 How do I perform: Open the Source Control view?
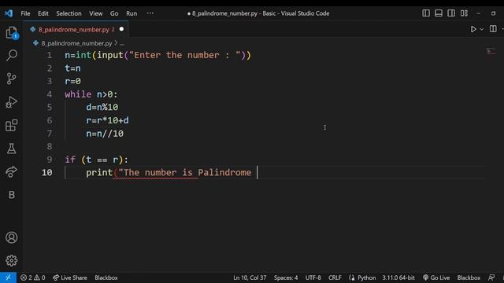(12, 79)
